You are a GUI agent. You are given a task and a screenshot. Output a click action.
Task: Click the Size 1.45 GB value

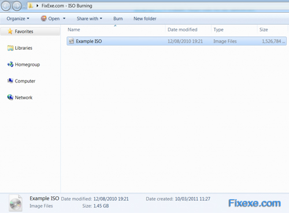tap(101, 206)
